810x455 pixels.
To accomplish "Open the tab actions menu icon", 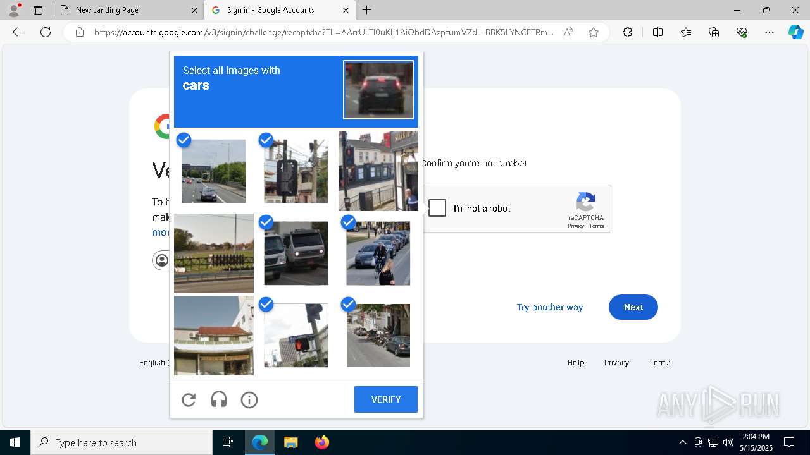I will coord(38,10).
